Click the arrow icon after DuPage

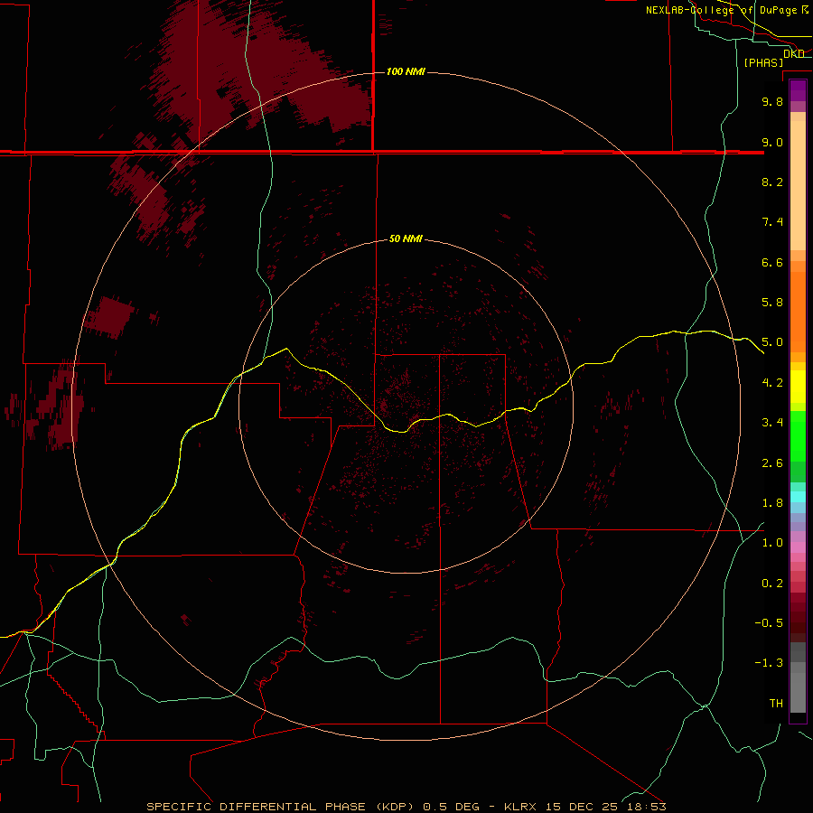[x=805, y=10]
